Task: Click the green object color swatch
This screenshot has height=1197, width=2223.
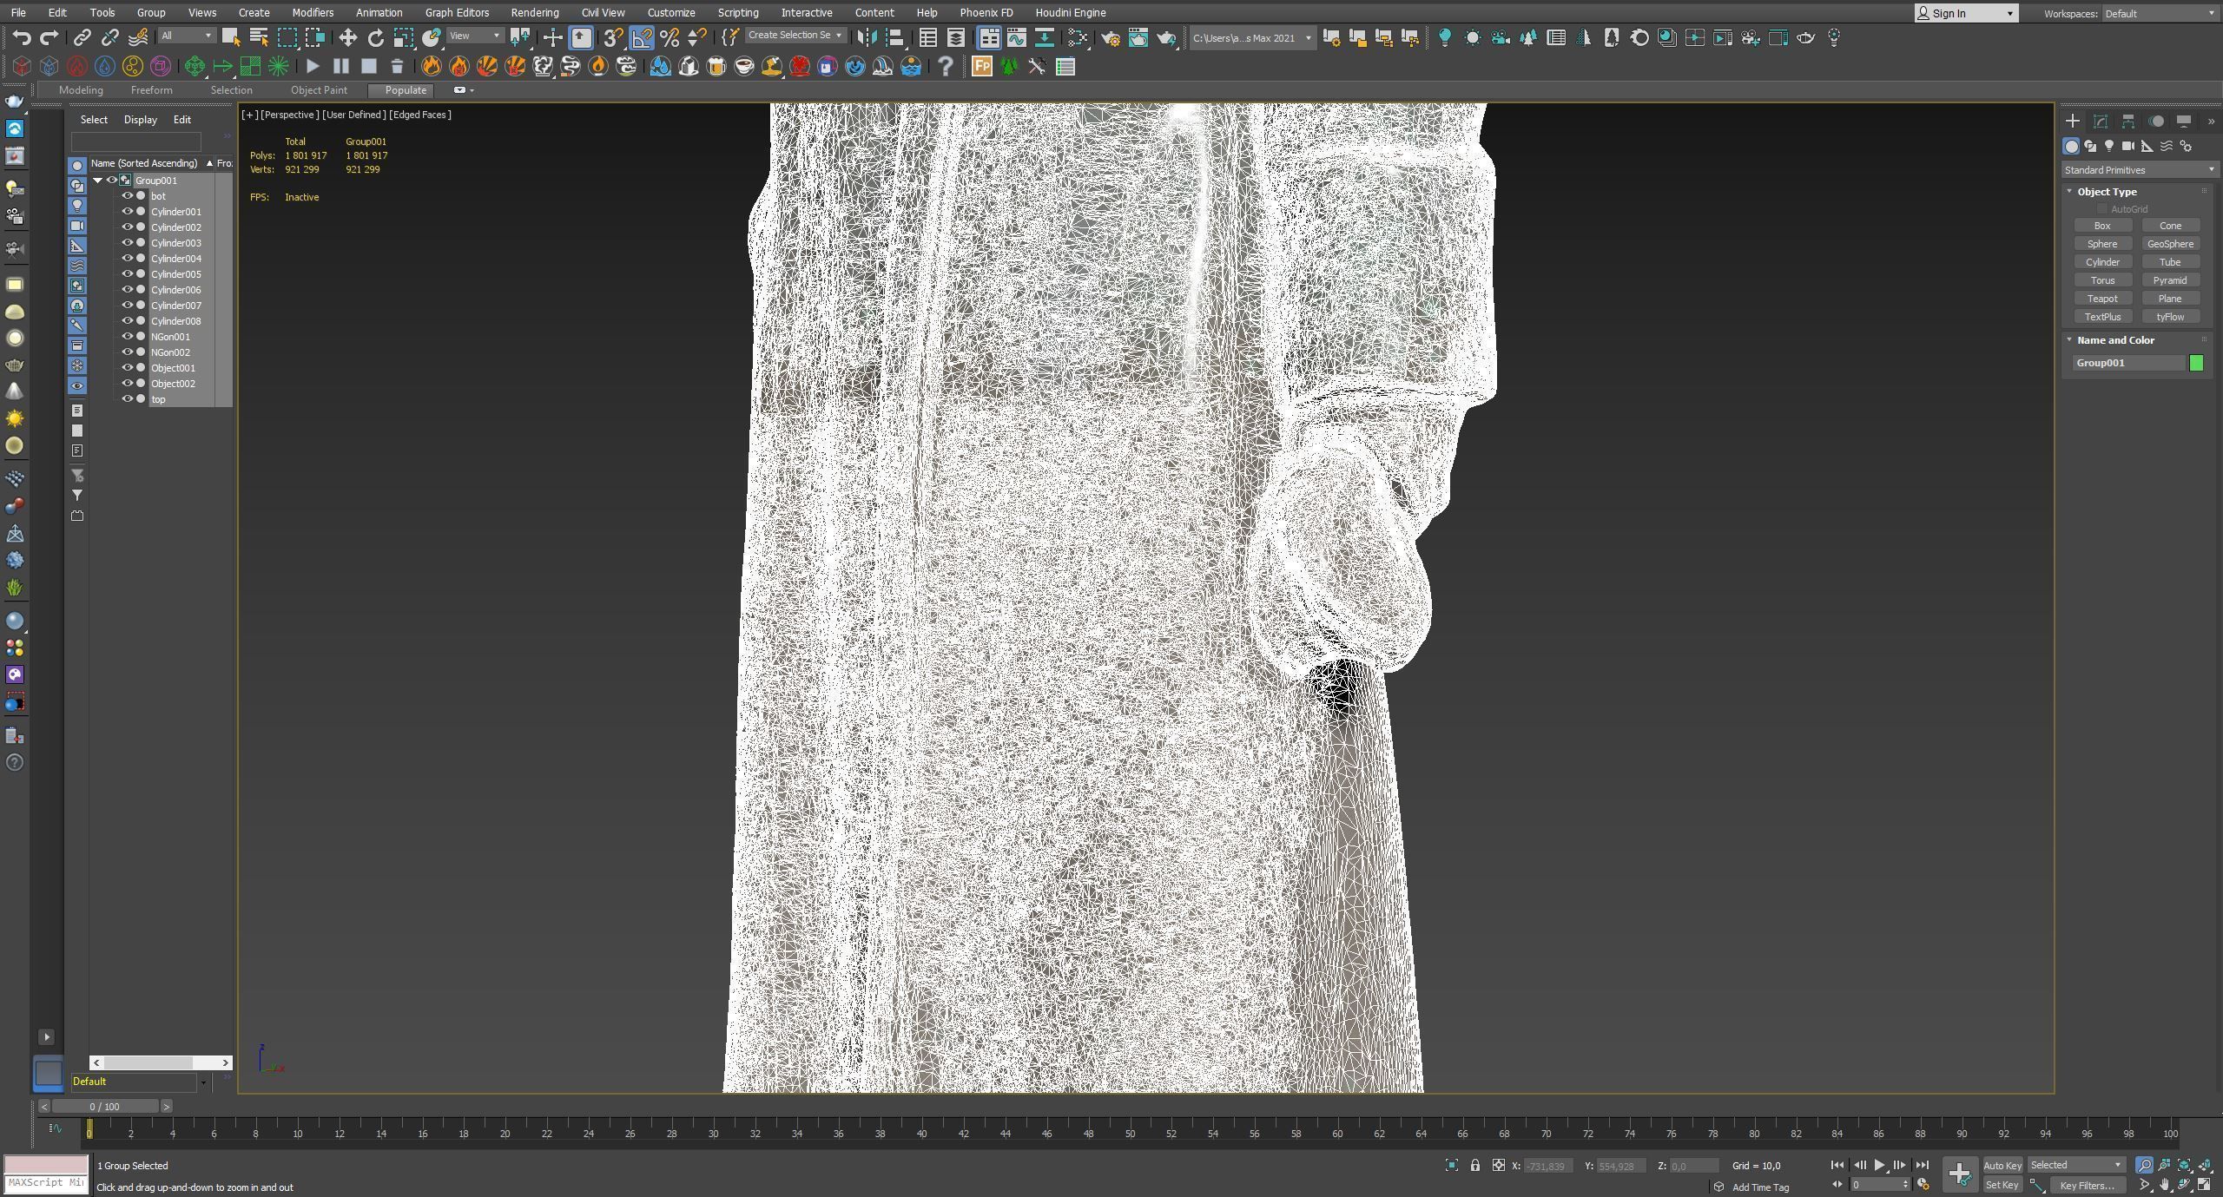Action: click(x=2196, y=363)
